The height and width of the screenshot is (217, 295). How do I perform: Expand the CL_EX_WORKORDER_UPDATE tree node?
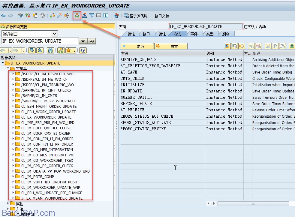tap(13, 117)
